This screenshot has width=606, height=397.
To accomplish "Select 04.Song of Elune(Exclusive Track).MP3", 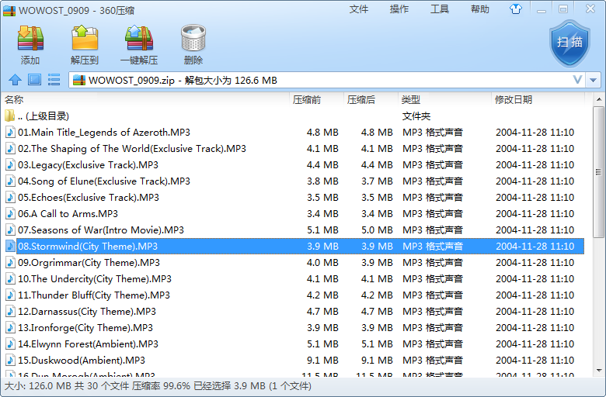I will tap(104, 181).
